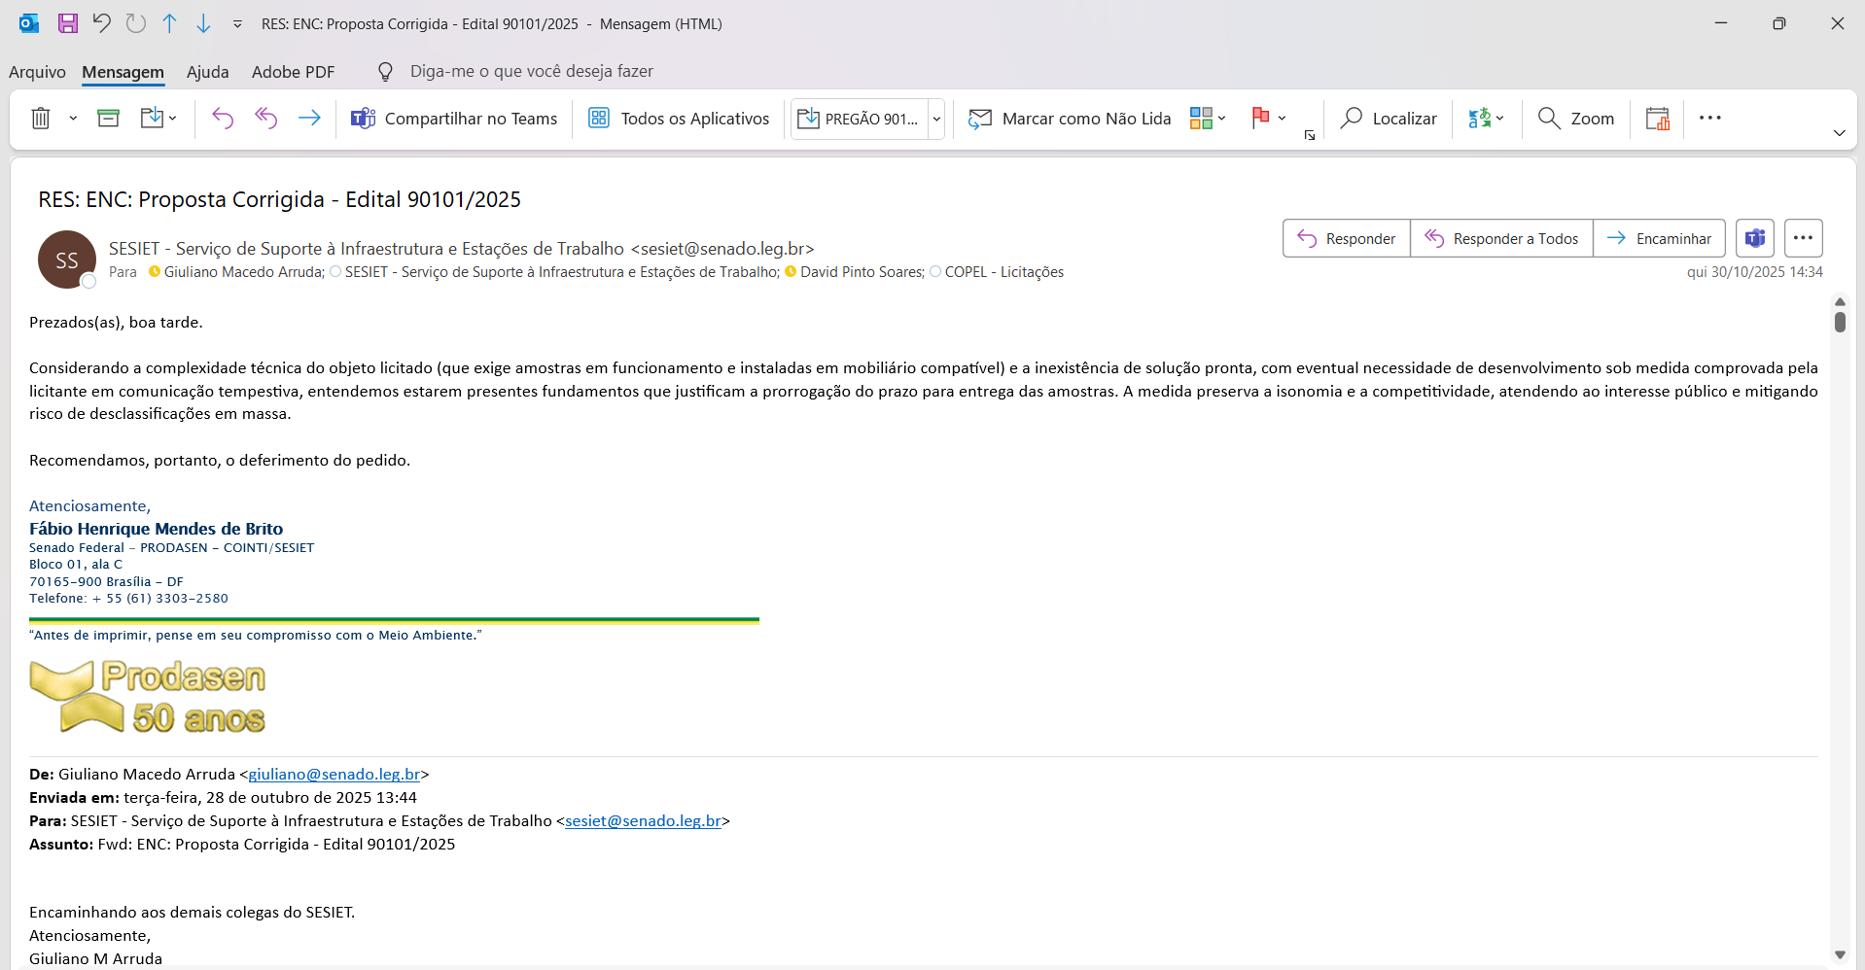This screenshot has height=970, width=1865.
Task: Open the Arquivo menu
Action: pyautogui.click(x=37, y=72)
